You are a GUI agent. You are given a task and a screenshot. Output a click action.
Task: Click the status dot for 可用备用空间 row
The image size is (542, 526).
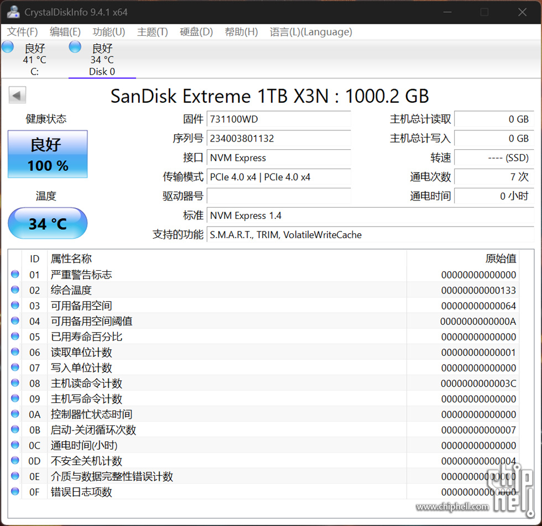point(15,305)
